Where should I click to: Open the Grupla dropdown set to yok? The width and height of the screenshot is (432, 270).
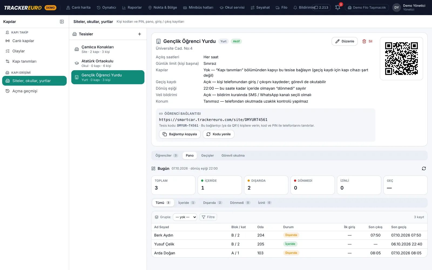tap(185, 217)
